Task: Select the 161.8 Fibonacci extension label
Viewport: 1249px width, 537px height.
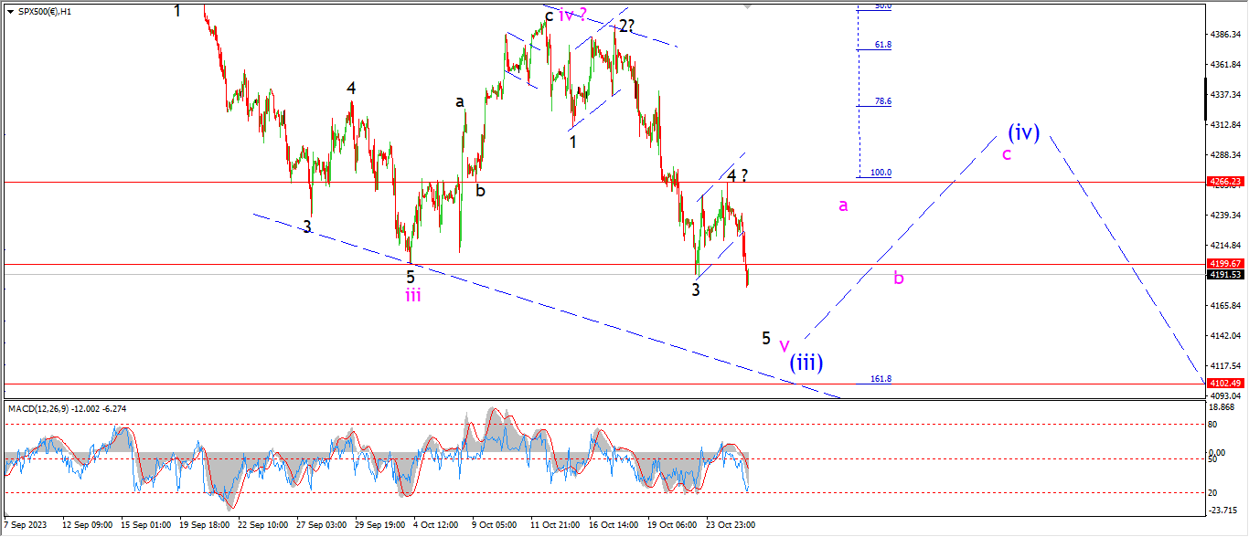Action: [x=881, y=378]
